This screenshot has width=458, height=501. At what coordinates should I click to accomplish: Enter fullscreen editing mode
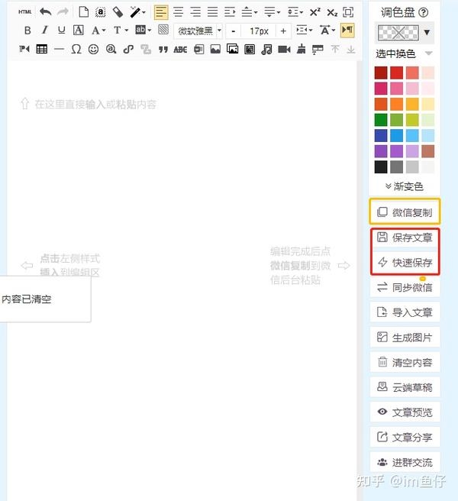point(348,12)
